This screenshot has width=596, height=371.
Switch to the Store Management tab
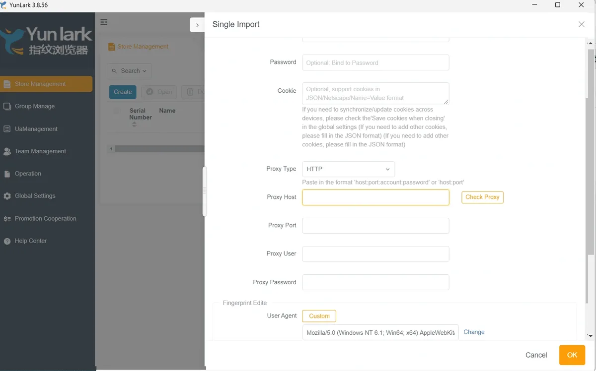tap(139, 47)
